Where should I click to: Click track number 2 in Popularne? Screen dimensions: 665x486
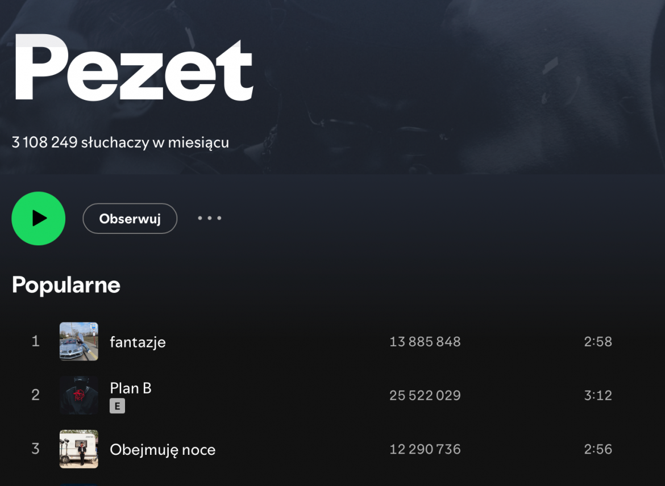coord(35,395)
